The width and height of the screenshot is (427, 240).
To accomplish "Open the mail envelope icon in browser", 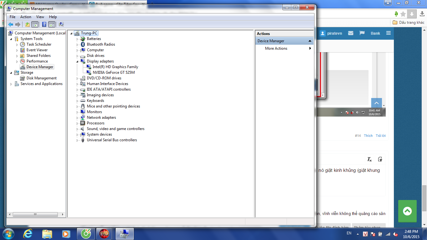I will pos(351,33).
